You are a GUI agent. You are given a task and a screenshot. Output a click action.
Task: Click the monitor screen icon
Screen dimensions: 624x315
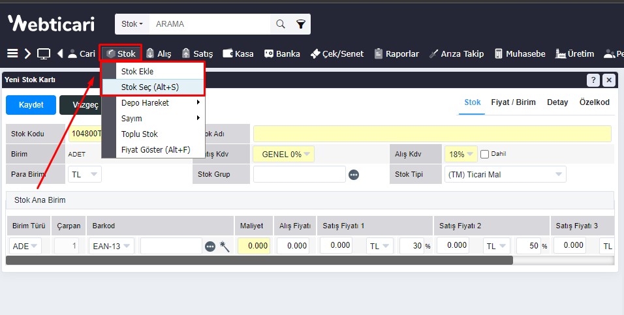(44, 53)
